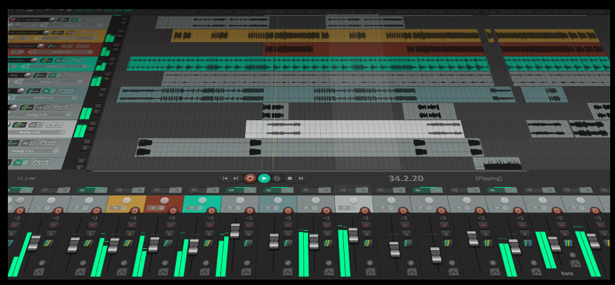Open the In dropdown on teal mixer strip
This screenshot has height=285, width=615.
coord(194,207)
